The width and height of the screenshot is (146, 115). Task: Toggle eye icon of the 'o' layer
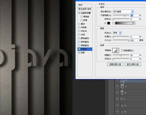point(117,105)
